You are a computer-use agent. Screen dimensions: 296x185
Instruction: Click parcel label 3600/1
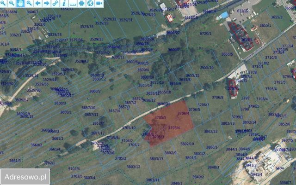[x=66, y=112]
